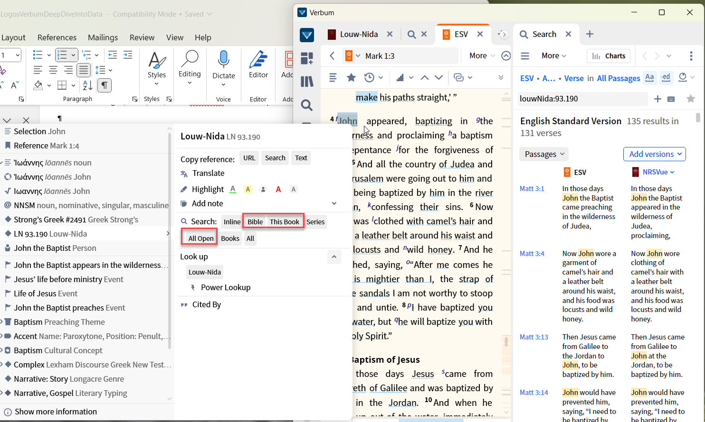Search This Book for the reference
Viewport: 705px width, 422px height.
[x=285, y=222]
